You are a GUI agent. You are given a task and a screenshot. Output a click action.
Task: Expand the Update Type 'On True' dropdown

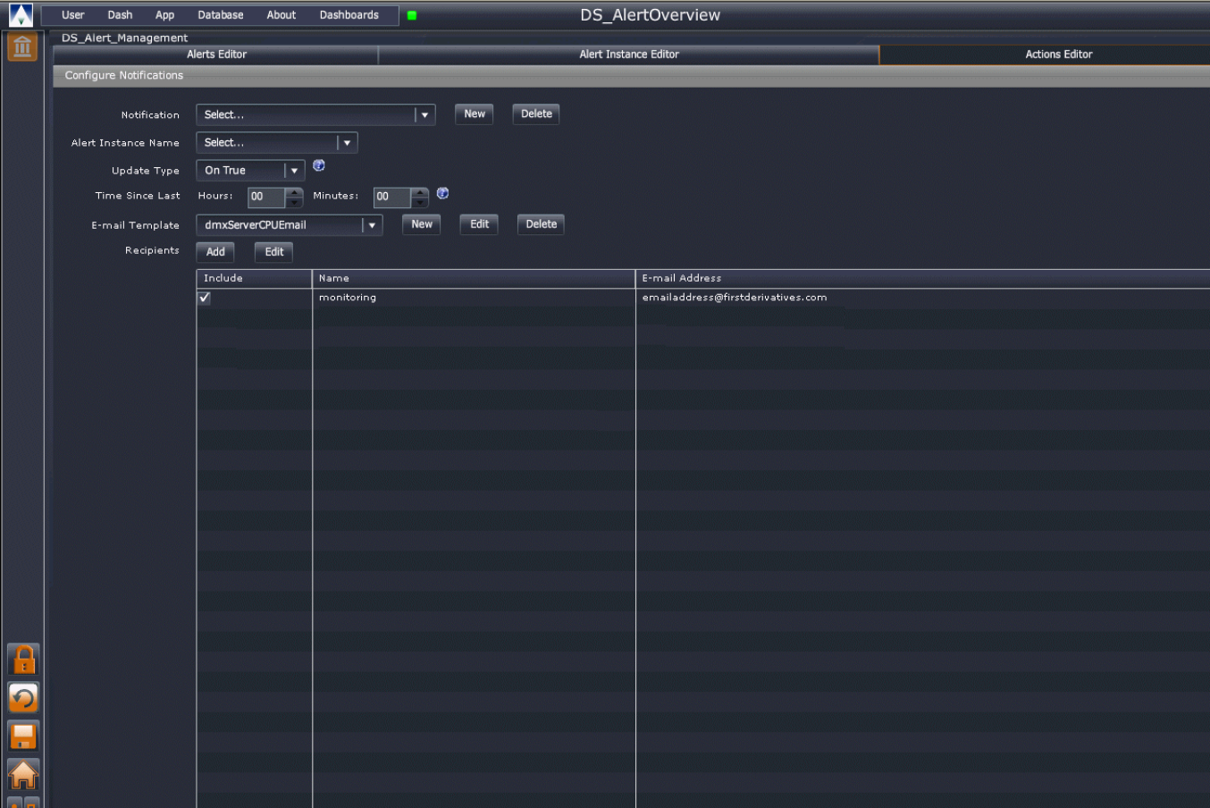251,170
